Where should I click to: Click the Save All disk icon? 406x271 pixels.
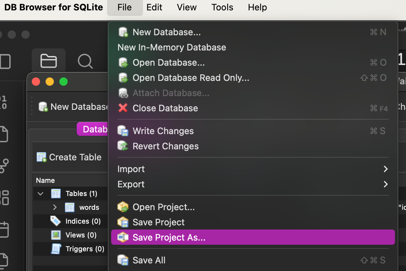pyautogui.click(x=123, y=260)
